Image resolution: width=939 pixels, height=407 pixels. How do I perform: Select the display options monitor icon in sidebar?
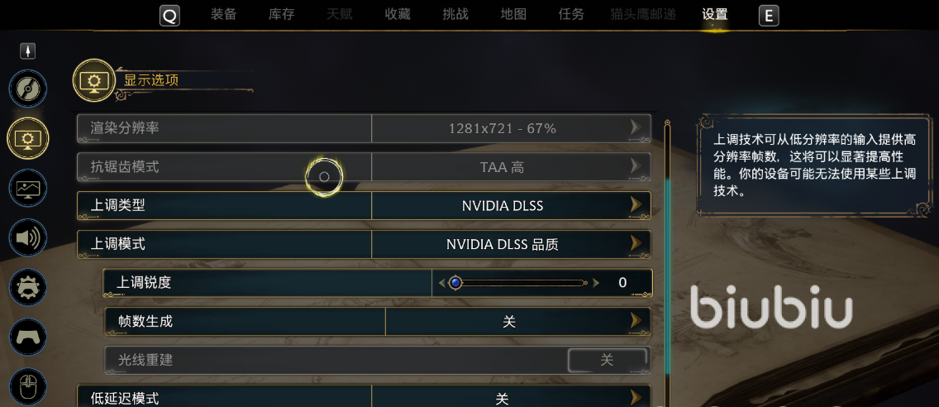(x=27, y=137)
